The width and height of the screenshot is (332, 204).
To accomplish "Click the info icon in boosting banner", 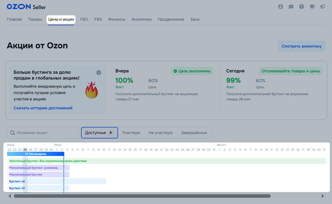I will [99, 73].
